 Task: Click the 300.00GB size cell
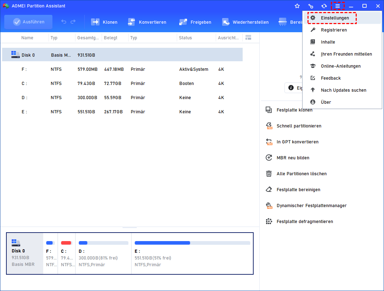click(87, 98)
